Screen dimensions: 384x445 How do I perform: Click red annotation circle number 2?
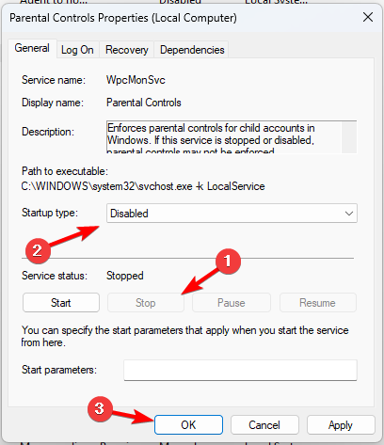(38, 250)
